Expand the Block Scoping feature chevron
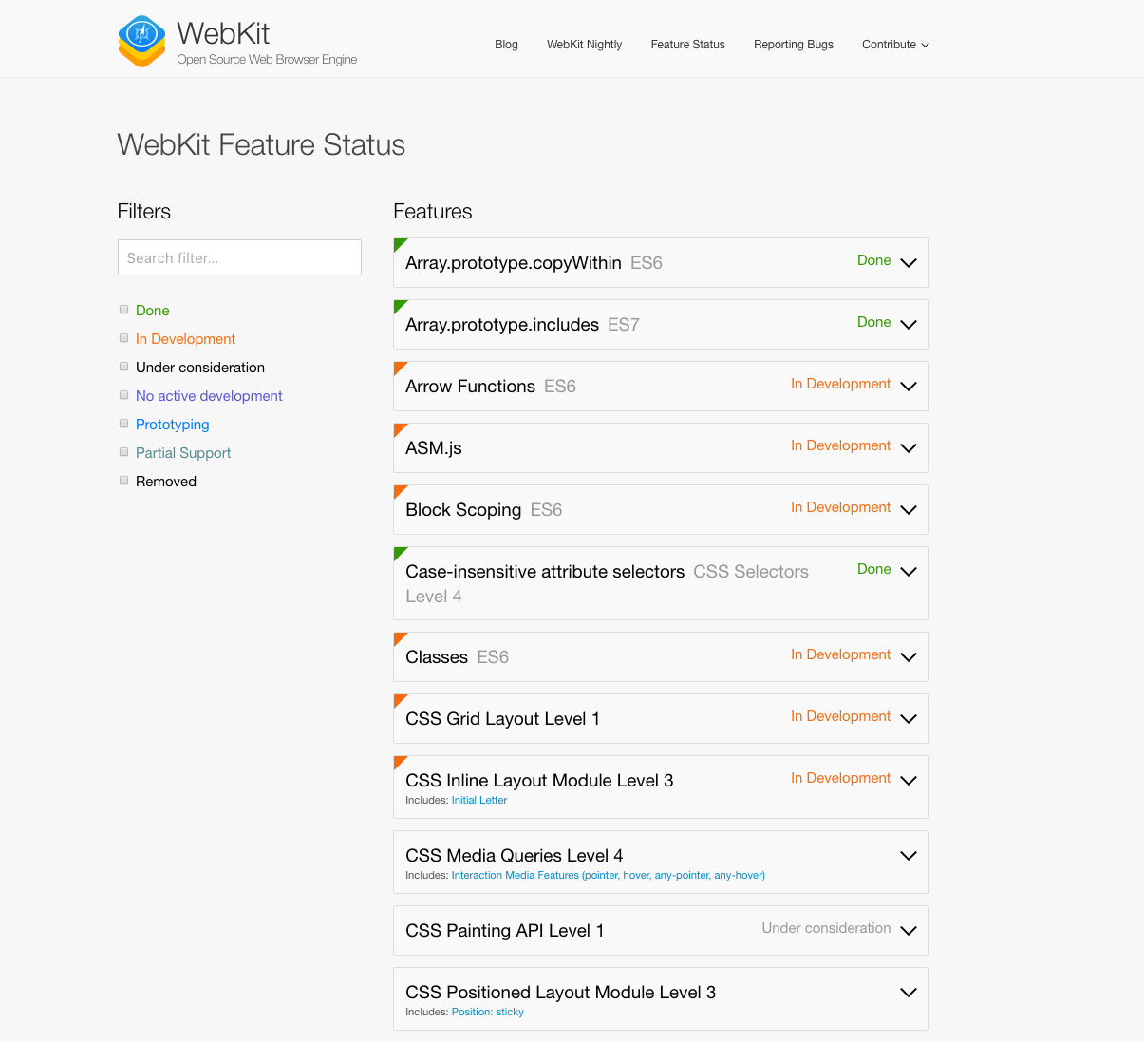Screen dimensions: 1144x1042 click(908, 510)
